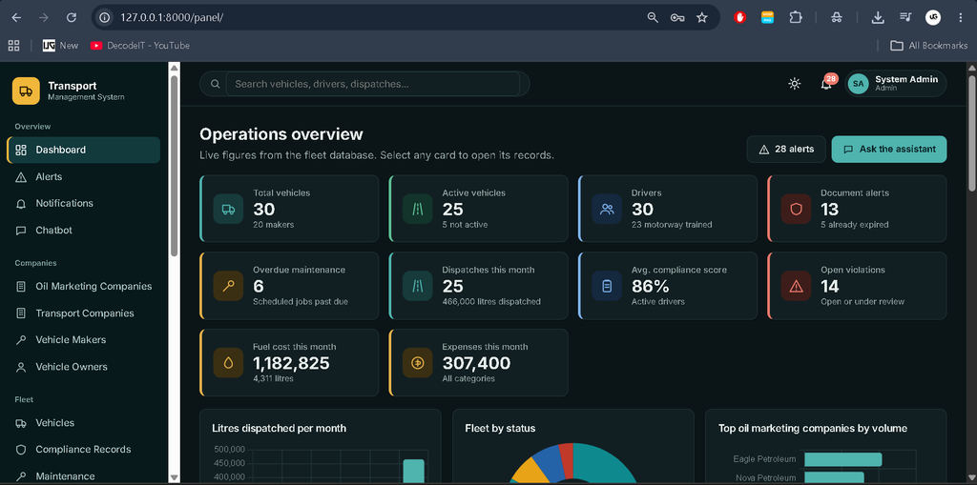This screenshot has height=485, width=977.
Task: Go to Oil Marketing Companies page
Action: (x=84, y=287)
